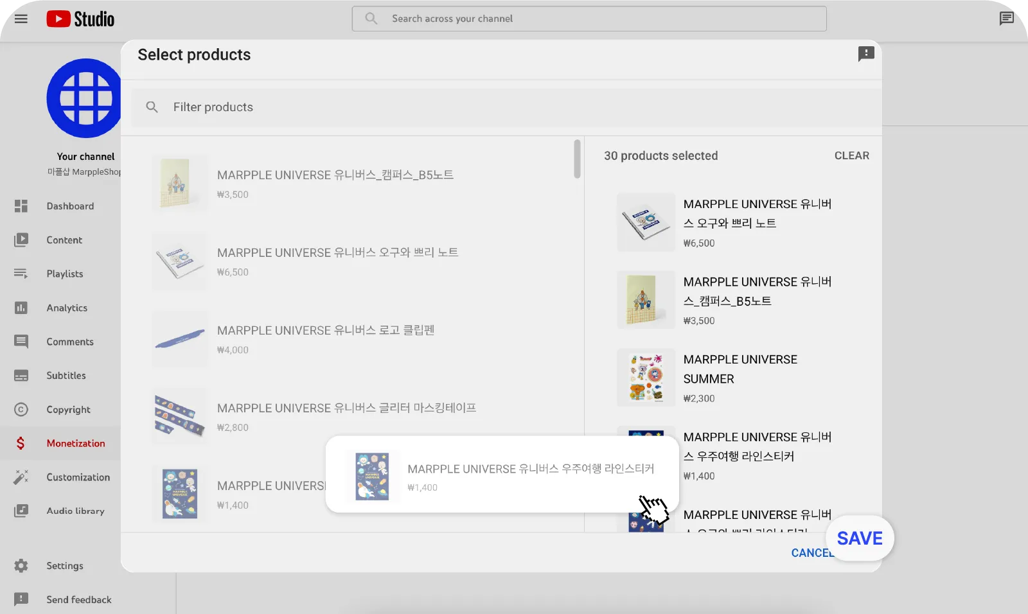Click the search magnifier icon in top bar

pos(371,19)
